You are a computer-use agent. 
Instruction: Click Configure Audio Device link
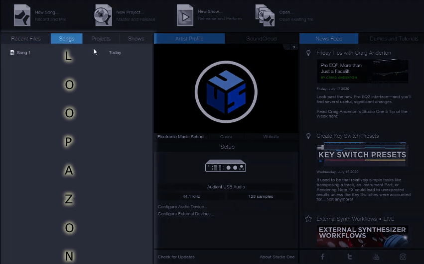[x=182, y=207]
